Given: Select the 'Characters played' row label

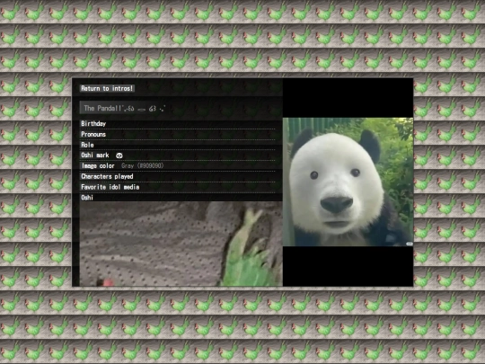Looking at the screenshot, I should [x=107, y=176].
